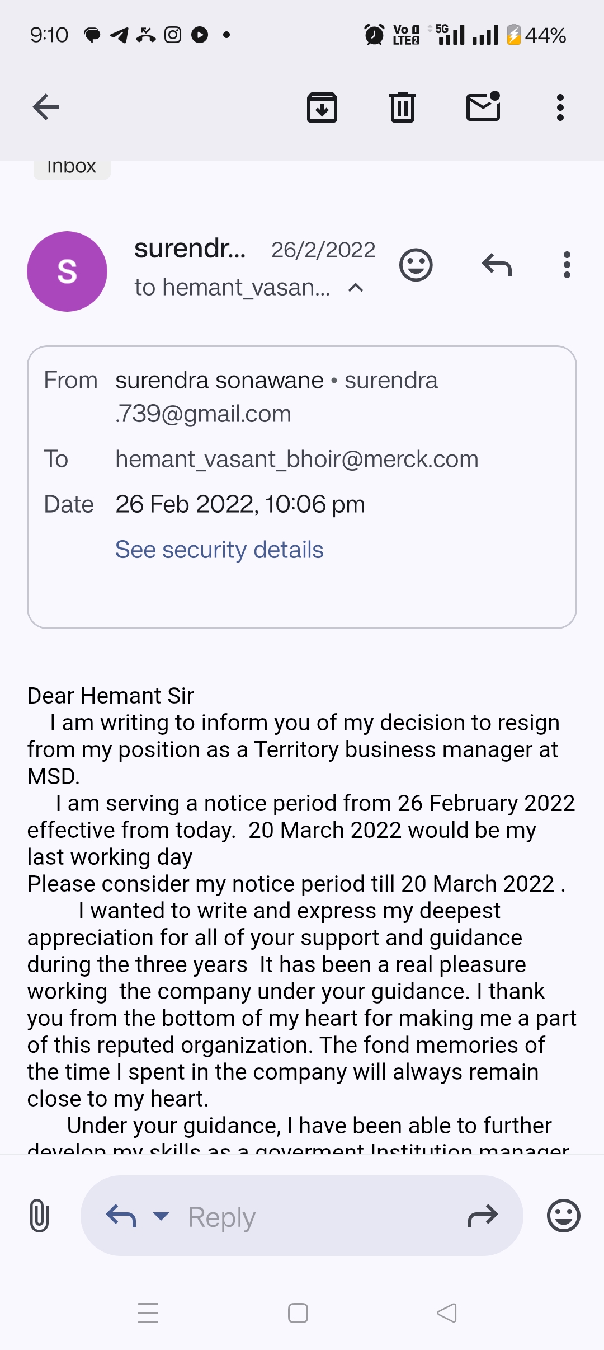Image resolution: width=604 pixels, height=1350 pixels.
Task: Go back using the top arrow
Action: coord(46,107)
